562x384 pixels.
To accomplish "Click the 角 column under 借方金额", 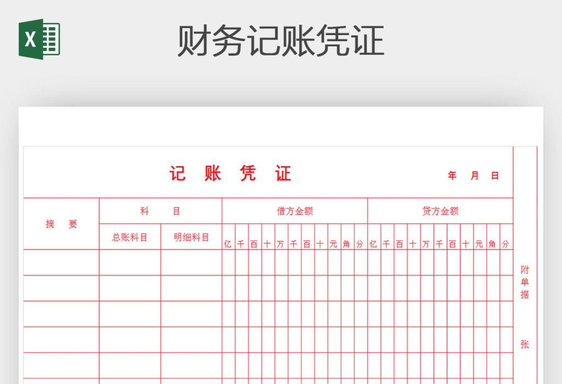I will 347,237.
